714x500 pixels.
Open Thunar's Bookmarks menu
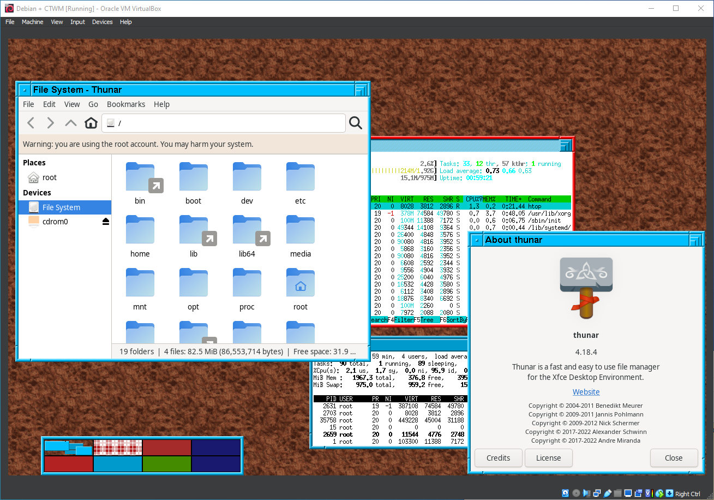tap(126, 104)
